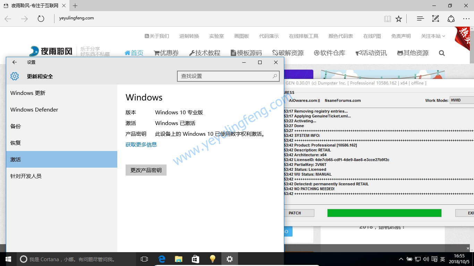This screenshot has width=474, height=266.
Task: Click the green HWID progress bar
Action: (384, 213)
